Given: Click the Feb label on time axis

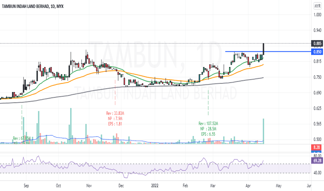Looking at the screenshot, I should (x=185, y=186).
